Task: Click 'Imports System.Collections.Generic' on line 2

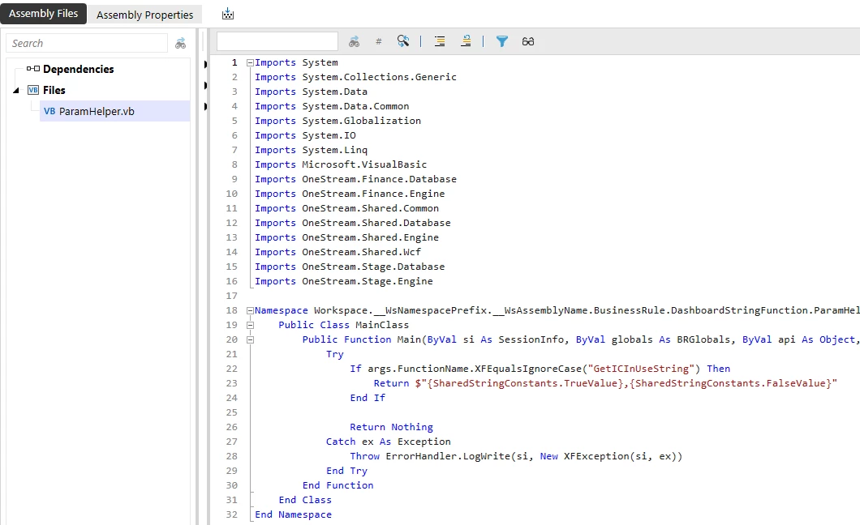Action: [355, 77]
